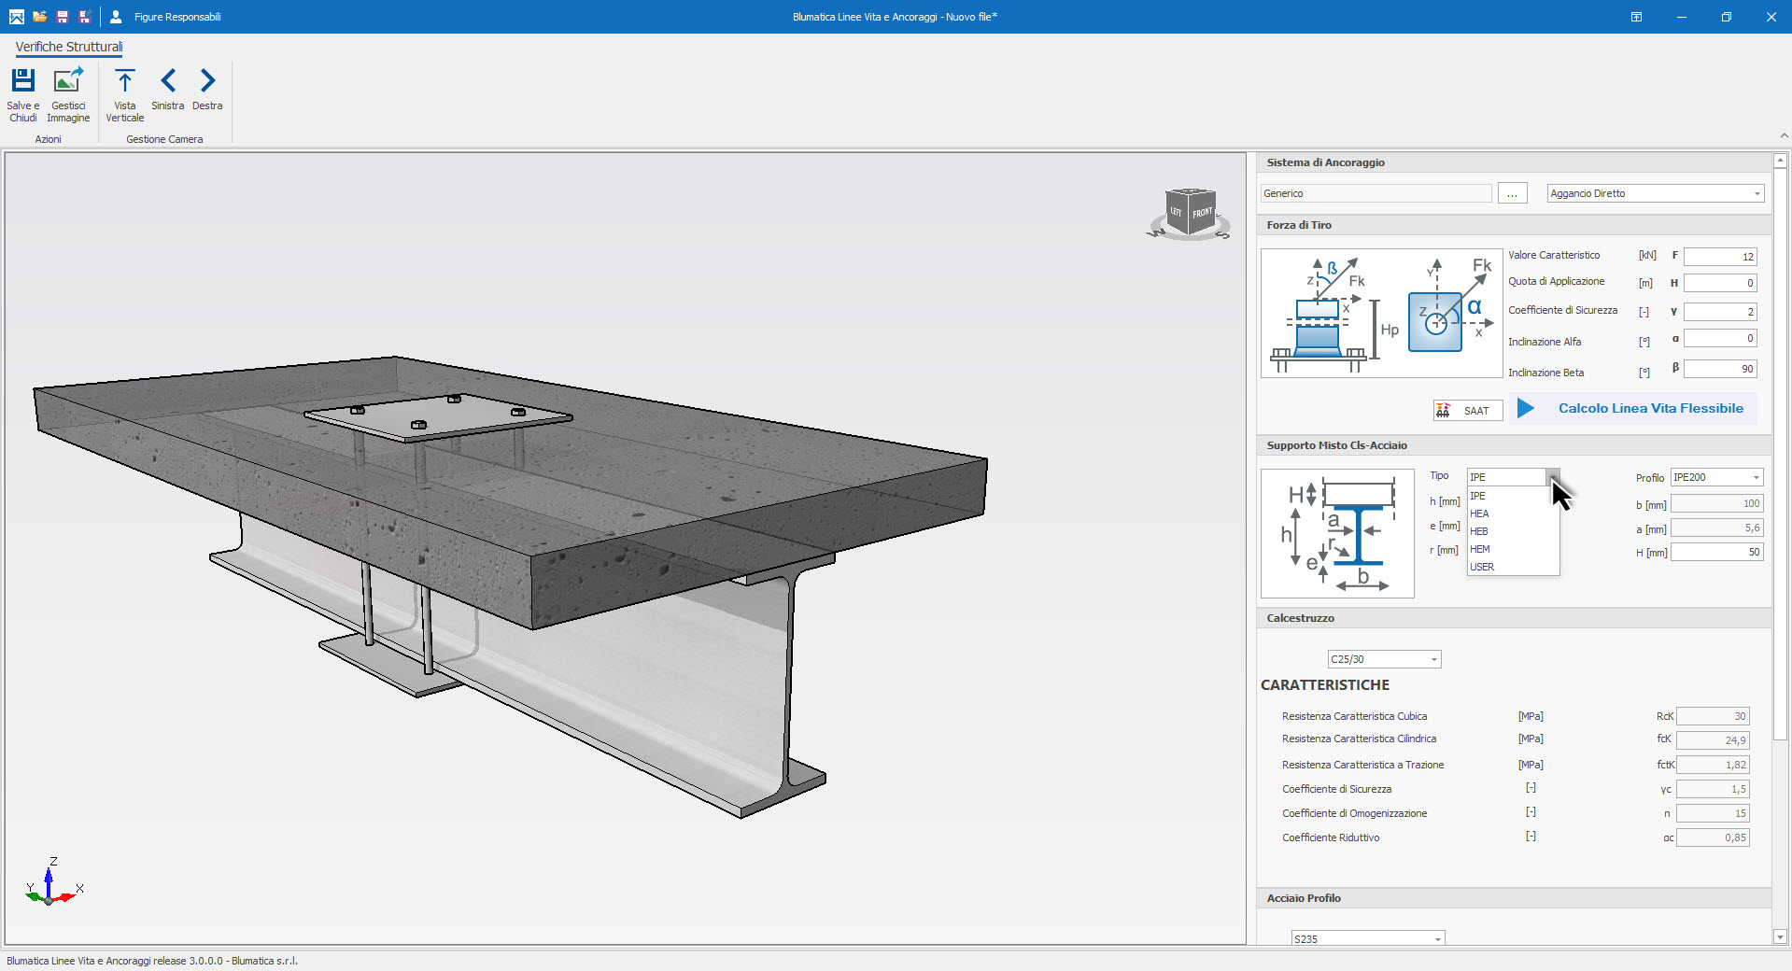Click the Figure Responsabili person icon
The image size is (1792, 971).
pos(116,17)
